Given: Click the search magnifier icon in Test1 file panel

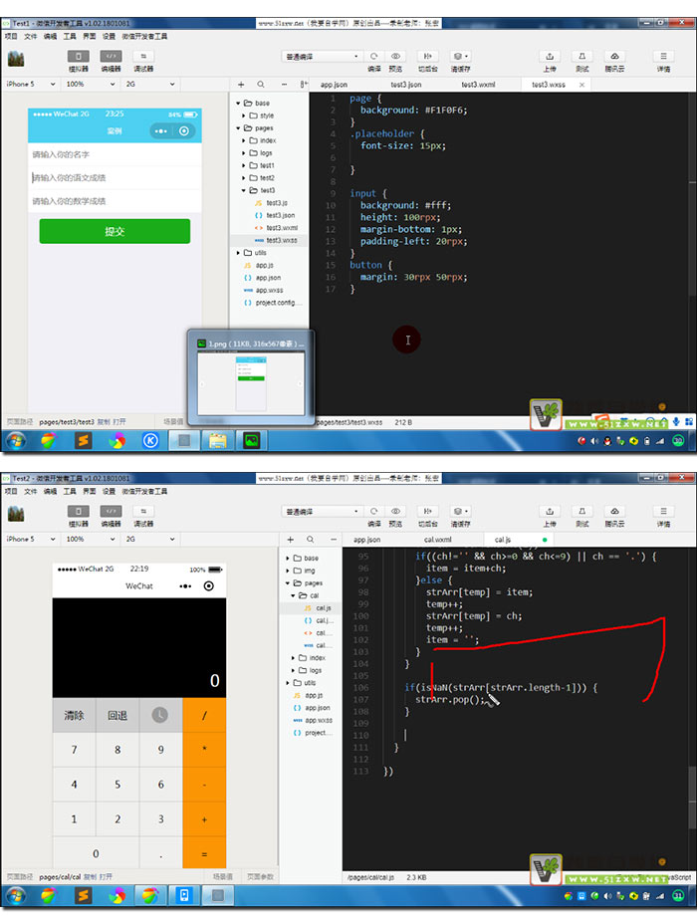Looking at the screenshot, I should 261,85.
